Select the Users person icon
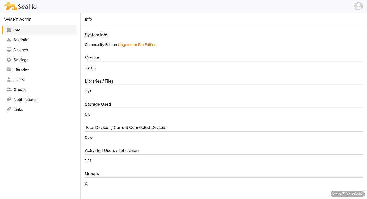The width and height of the screenshot is (367, 199). click(9, 79)
